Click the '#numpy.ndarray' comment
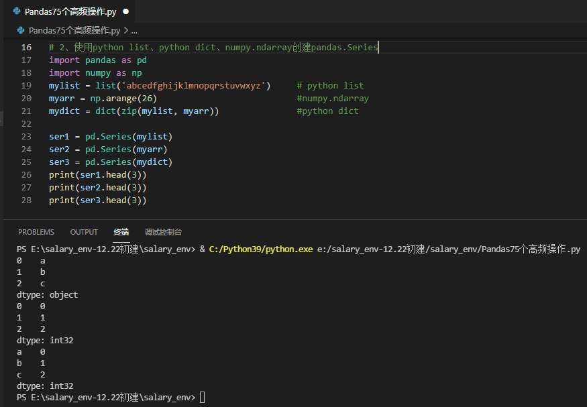Viewport: 587px width, 407px height. click(x=333, y=99)
